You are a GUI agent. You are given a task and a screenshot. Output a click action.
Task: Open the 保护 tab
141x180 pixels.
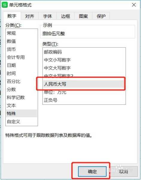point(101,16)
